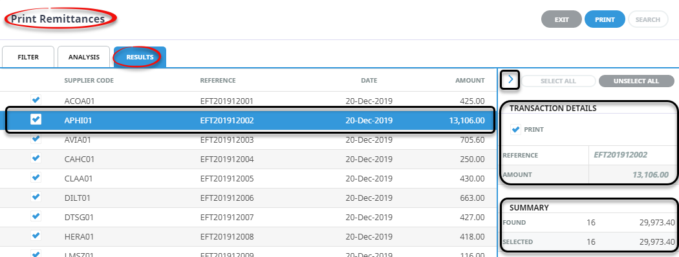The height and width of the screenshot is (257, 679).
Task: Uncheck the ACOA01 row checkbox
Action: click(36, 99)
